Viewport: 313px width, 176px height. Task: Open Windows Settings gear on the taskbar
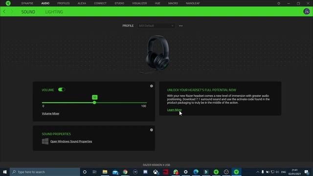(186, 172)
